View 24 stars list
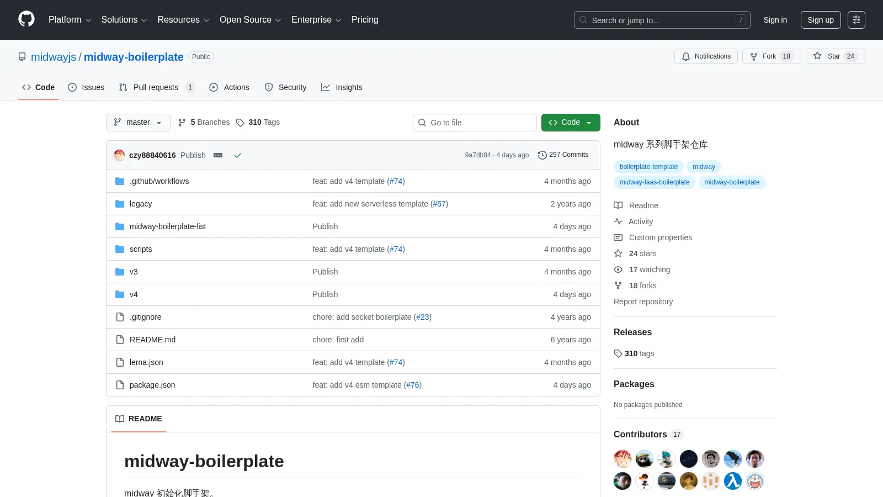 click(635, 253)
